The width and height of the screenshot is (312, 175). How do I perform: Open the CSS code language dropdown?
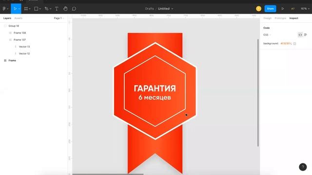tap(267, 35)
